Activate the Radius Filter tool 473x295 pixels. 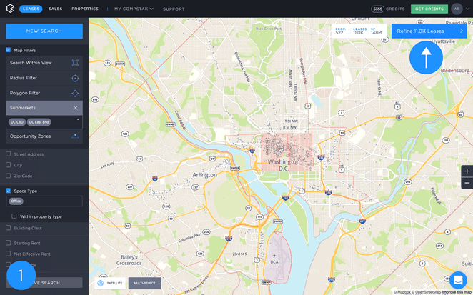(44, 78)
